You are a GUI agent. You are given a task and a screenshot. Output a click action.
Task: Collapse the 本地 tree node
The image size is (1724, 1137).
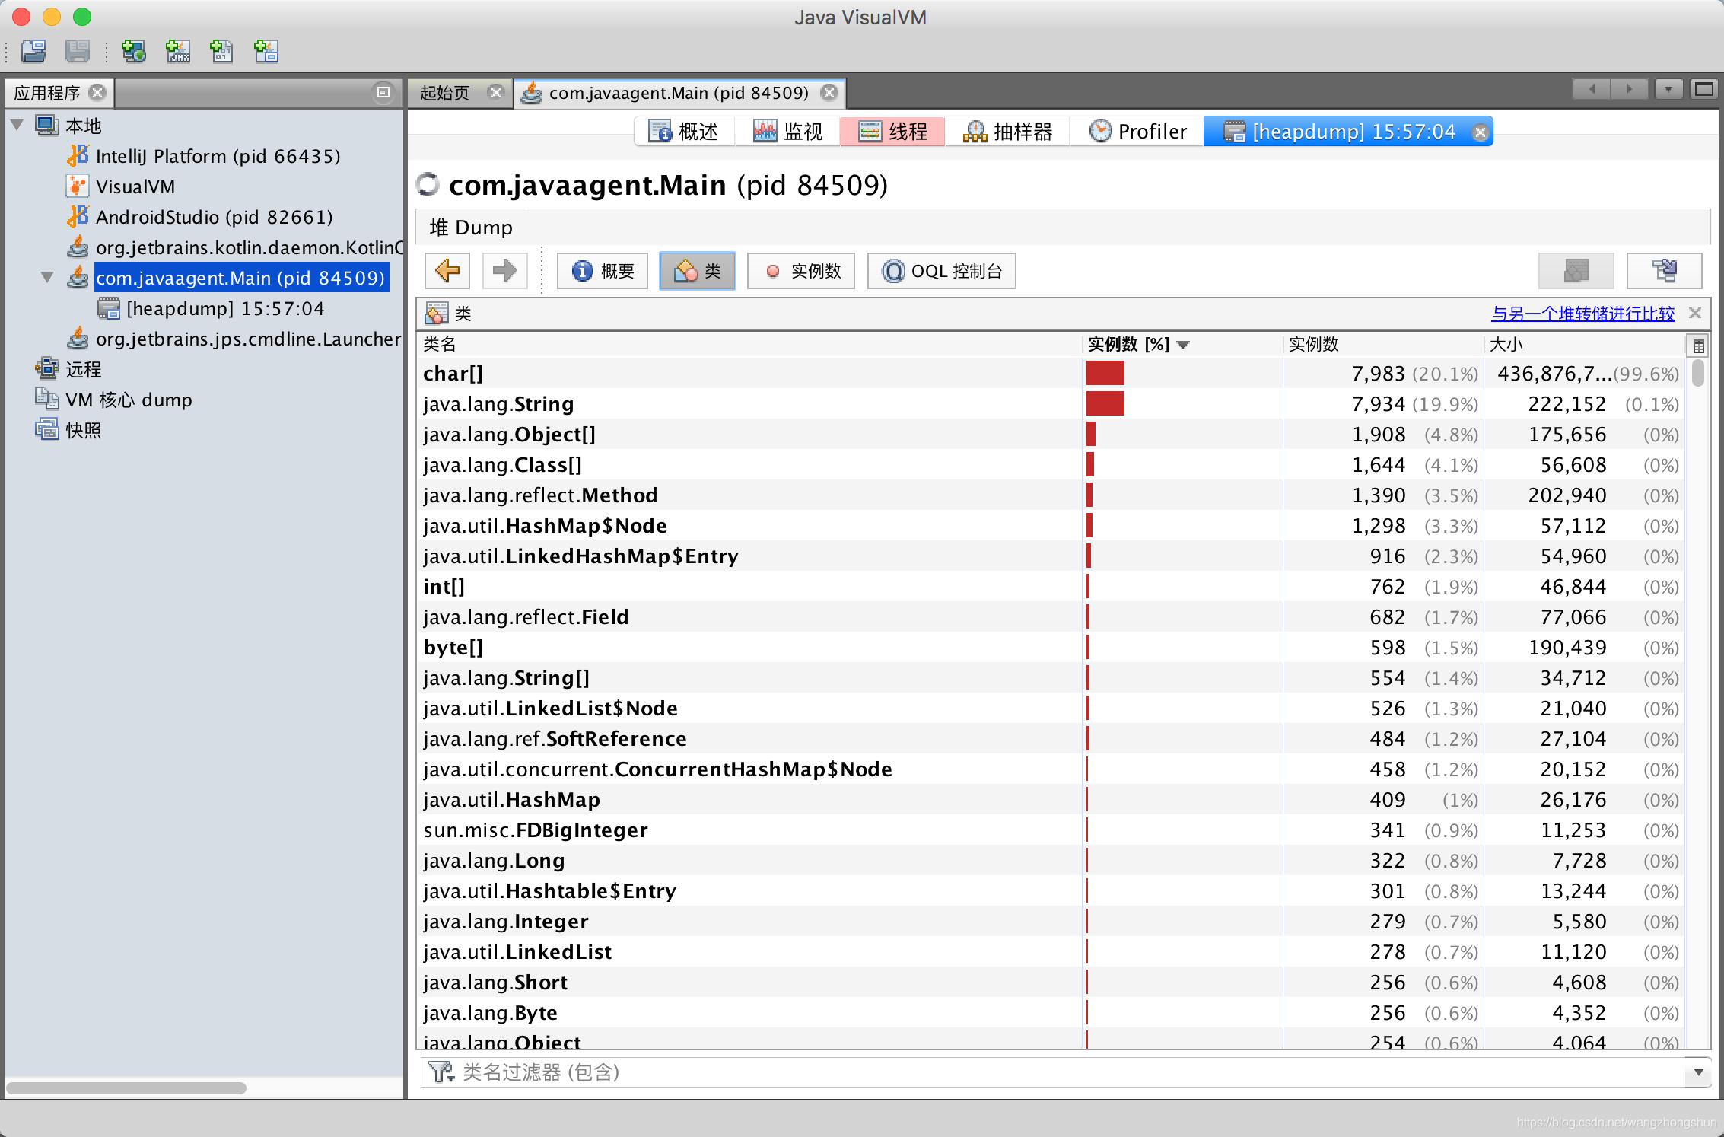click(17, 125)
